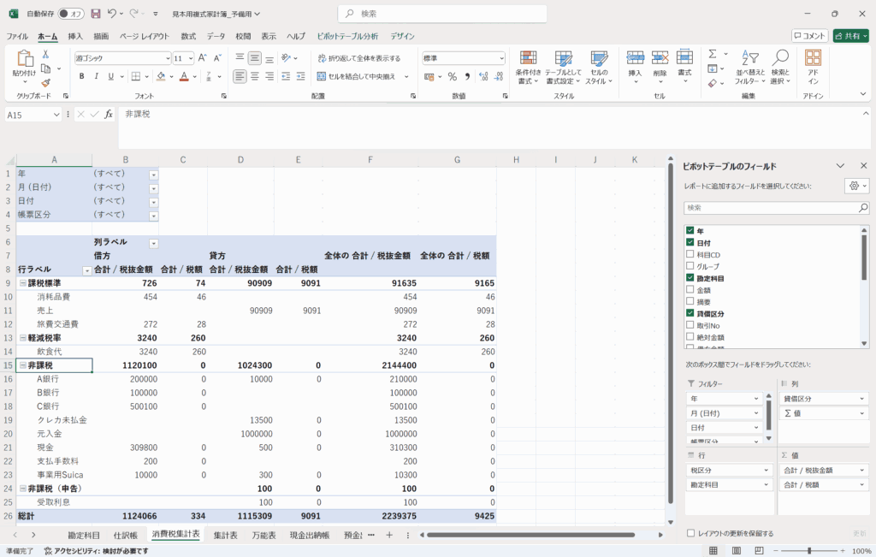The image size is (876, 557).
Task: Open Format as Table gallery
Action: point(563,67)
